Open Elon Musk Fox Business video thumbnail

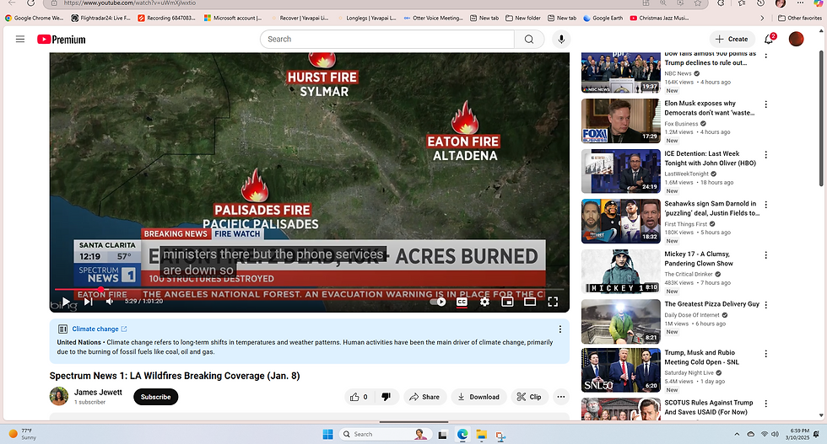tap(621, 120)
